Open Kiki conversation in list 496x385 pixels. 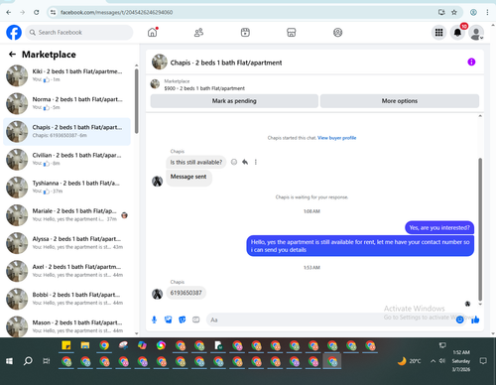tap(66, 75)
